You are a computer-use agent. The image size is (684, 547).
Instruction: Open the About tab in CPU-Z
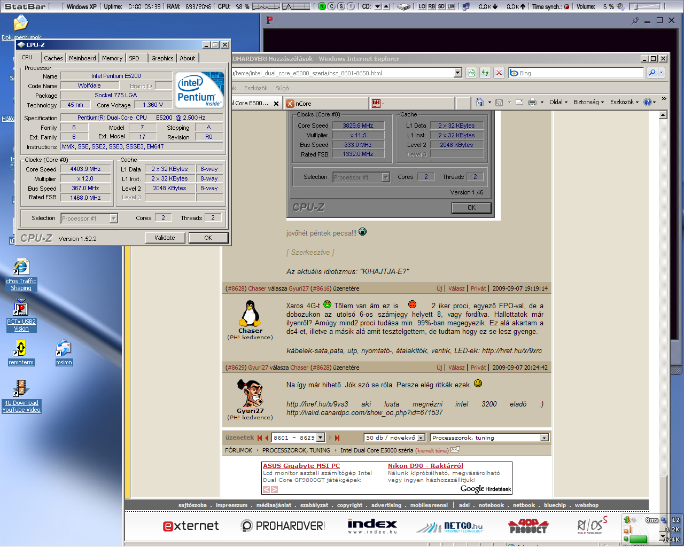pyautogui.click(x=187, y=58)
